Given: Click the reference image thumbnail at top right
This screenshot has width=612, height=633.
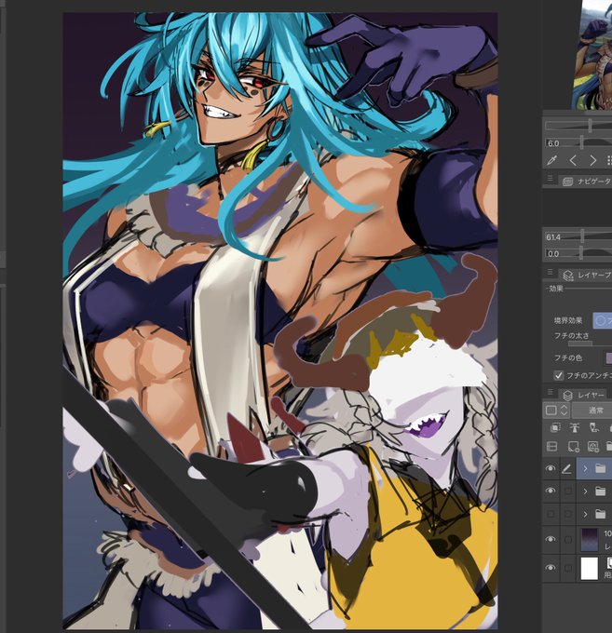Looking at the screenshot, I should pyautogui.click(x=592, y=55).
